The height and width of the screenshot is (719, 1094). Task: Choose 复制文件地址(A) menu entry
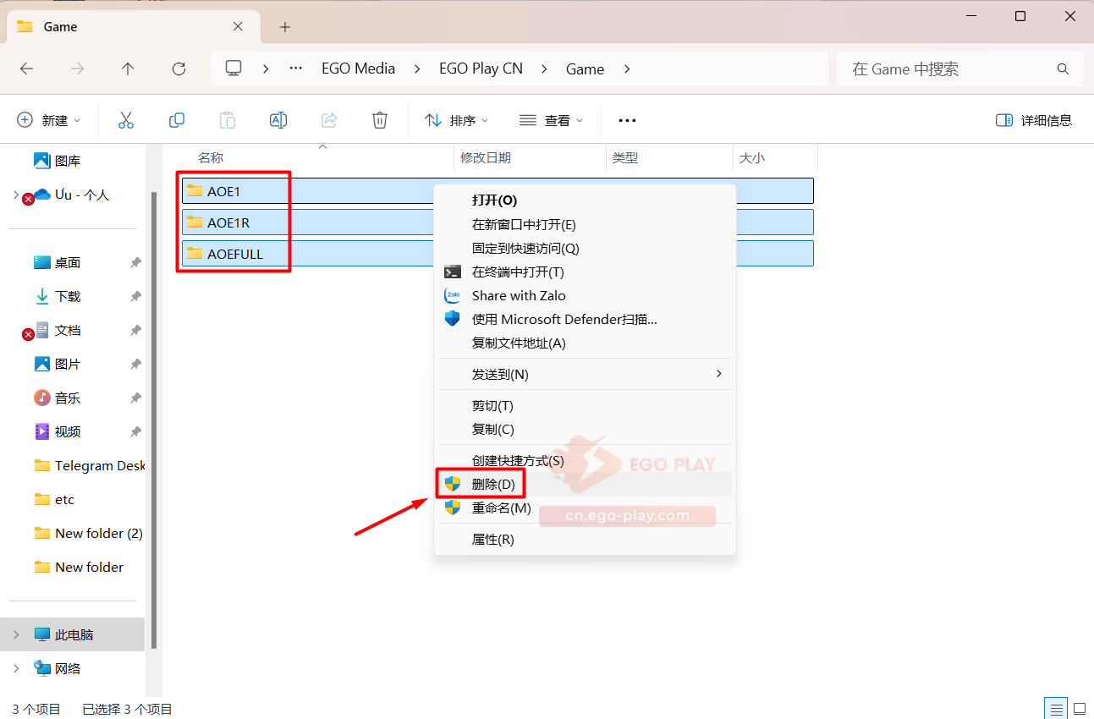(584, 343)
